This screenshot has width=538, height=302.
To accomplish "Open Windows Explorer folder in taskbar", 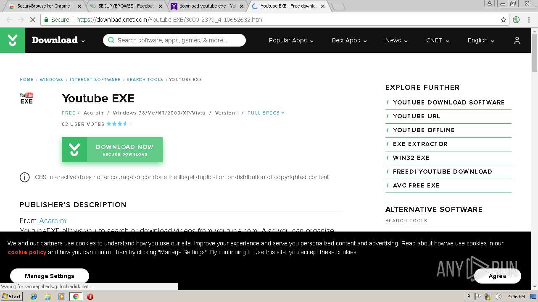I will [47, 297].
